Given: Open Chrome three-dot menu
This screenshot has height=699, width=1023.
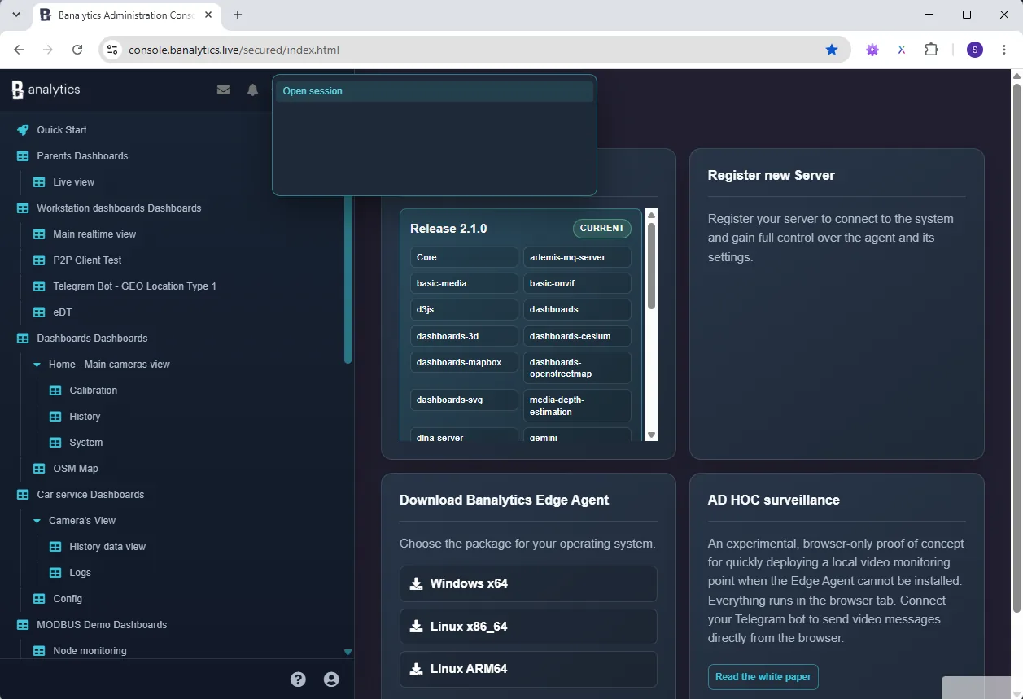Looking at the screenshot, I should click(x=1004, y=50).
